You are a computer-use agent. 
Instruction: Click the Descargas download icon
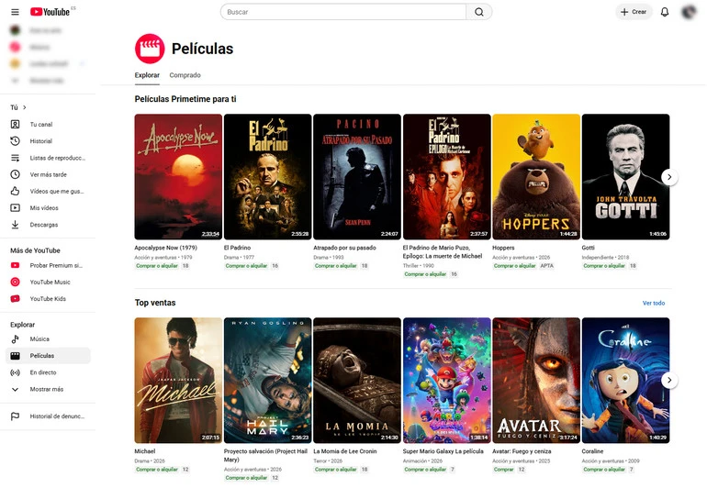[15, 225]
